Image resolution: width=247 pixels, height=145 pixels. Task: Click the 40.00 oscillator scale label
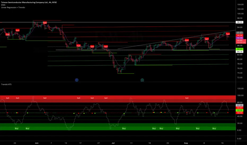tap(240, 116)
